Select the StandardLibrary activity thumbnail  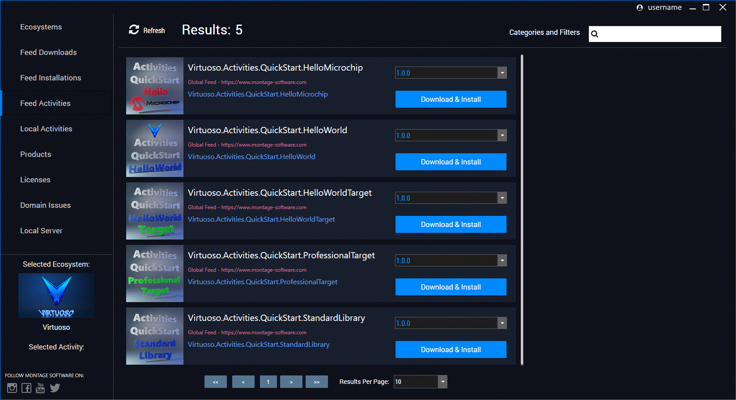(155, 336)
